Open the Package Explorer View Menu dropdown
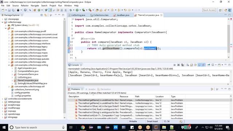 click(56, 15)
